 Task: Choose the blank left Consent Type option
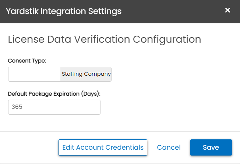coord(35,74)
